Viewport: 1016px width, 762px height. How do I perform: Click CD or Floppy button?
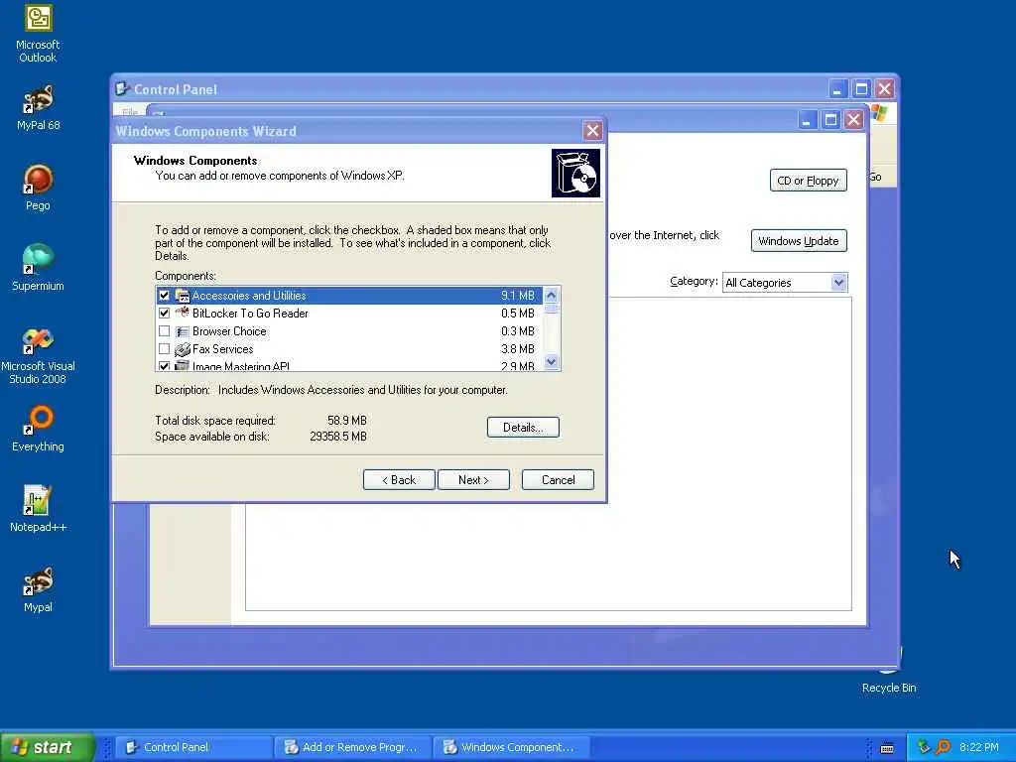pyautogui.click(x=808, y=181)
